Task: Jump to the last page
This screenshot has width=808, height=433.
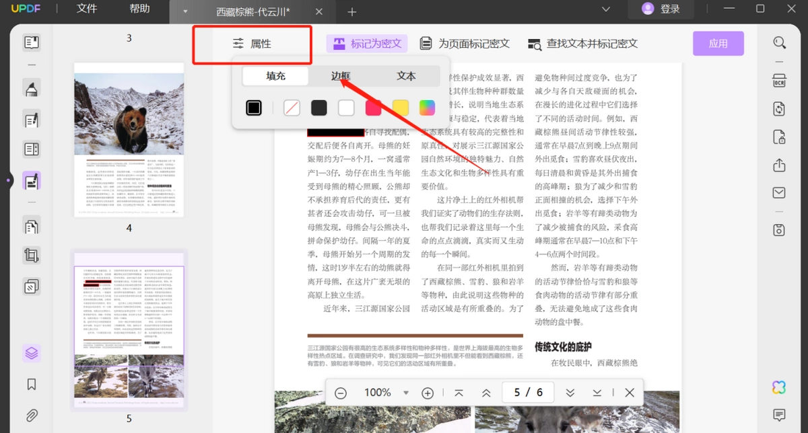Action: click(x=597, y=393)
